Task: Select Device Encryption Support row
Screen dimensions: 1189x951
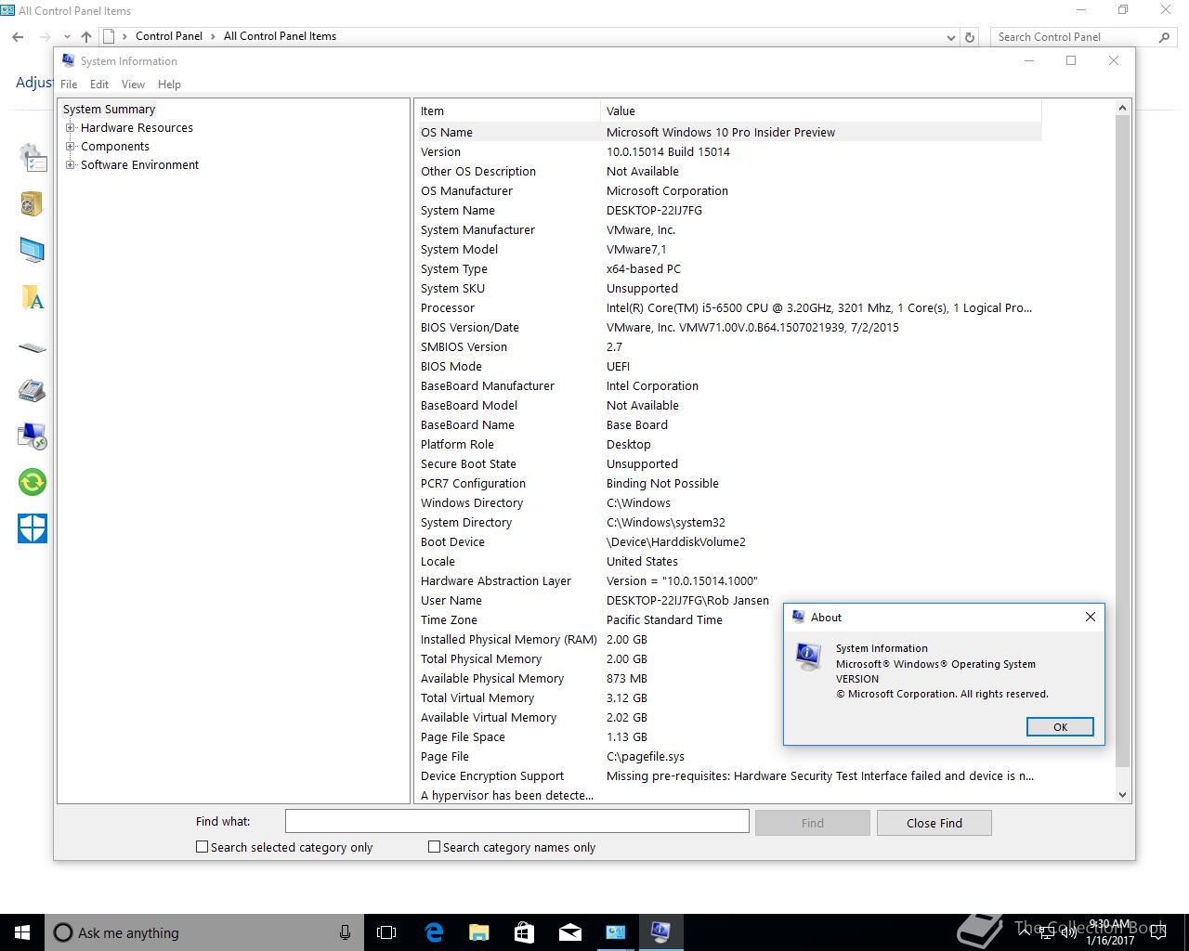Action: (x=728, y=775)
